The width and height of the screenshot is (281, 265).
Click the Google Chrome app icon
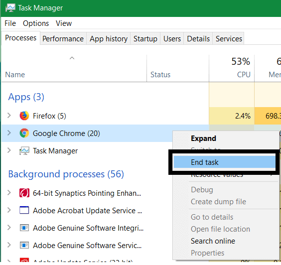(24, 133)
